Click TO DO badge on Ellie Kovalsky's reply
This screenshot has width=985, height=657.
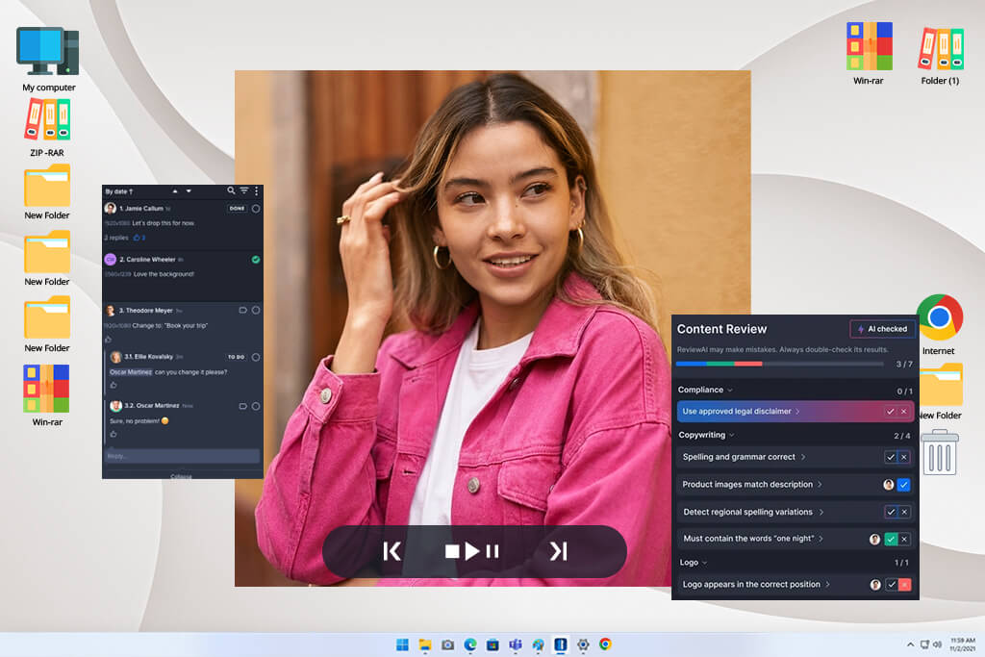237,358
